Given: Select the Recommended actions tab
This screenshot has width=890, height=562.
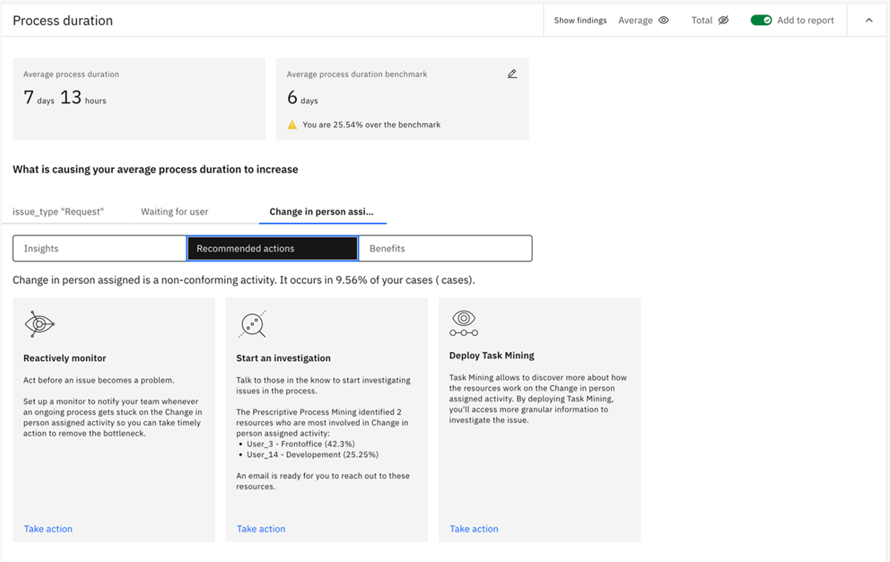Looking at the screenshot, I should pos(272,248).
